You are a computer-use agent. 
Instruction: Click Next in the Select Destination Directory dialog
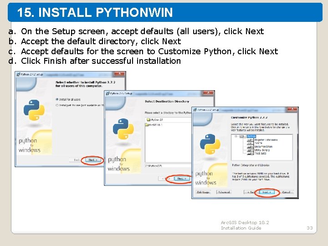click(x=181, y=179)
